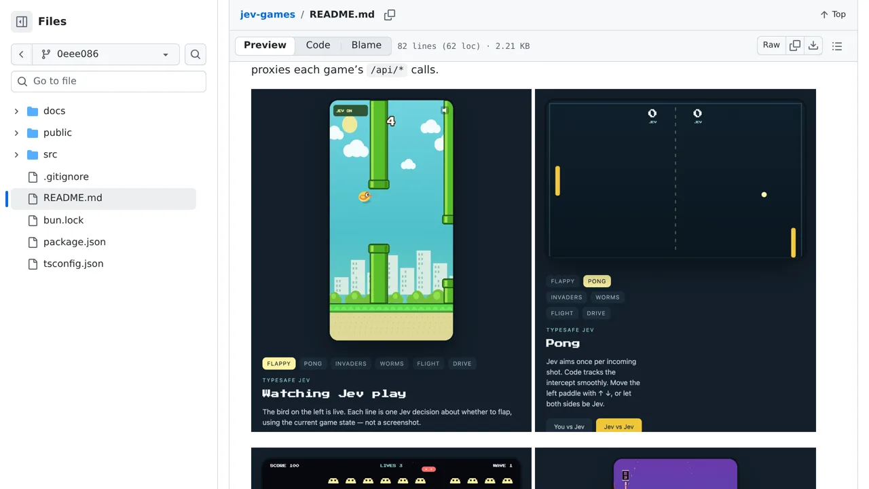The image size is (869, 489).
Task: Open tsconfig.json in the tree
Action: click(73, 264)
